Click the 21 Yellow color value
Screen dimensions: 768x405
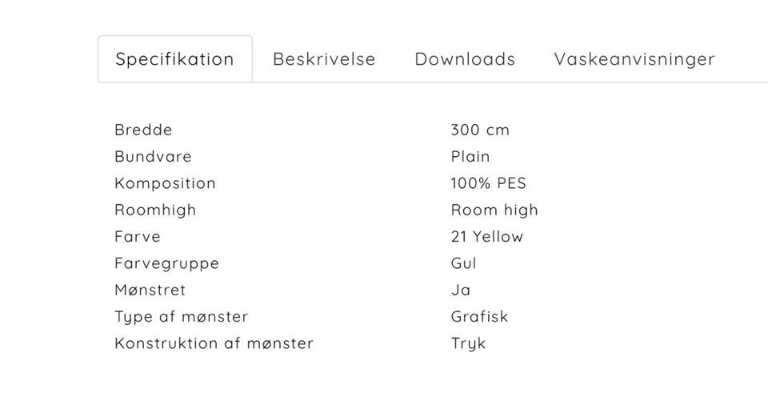[x=487, y=237]
